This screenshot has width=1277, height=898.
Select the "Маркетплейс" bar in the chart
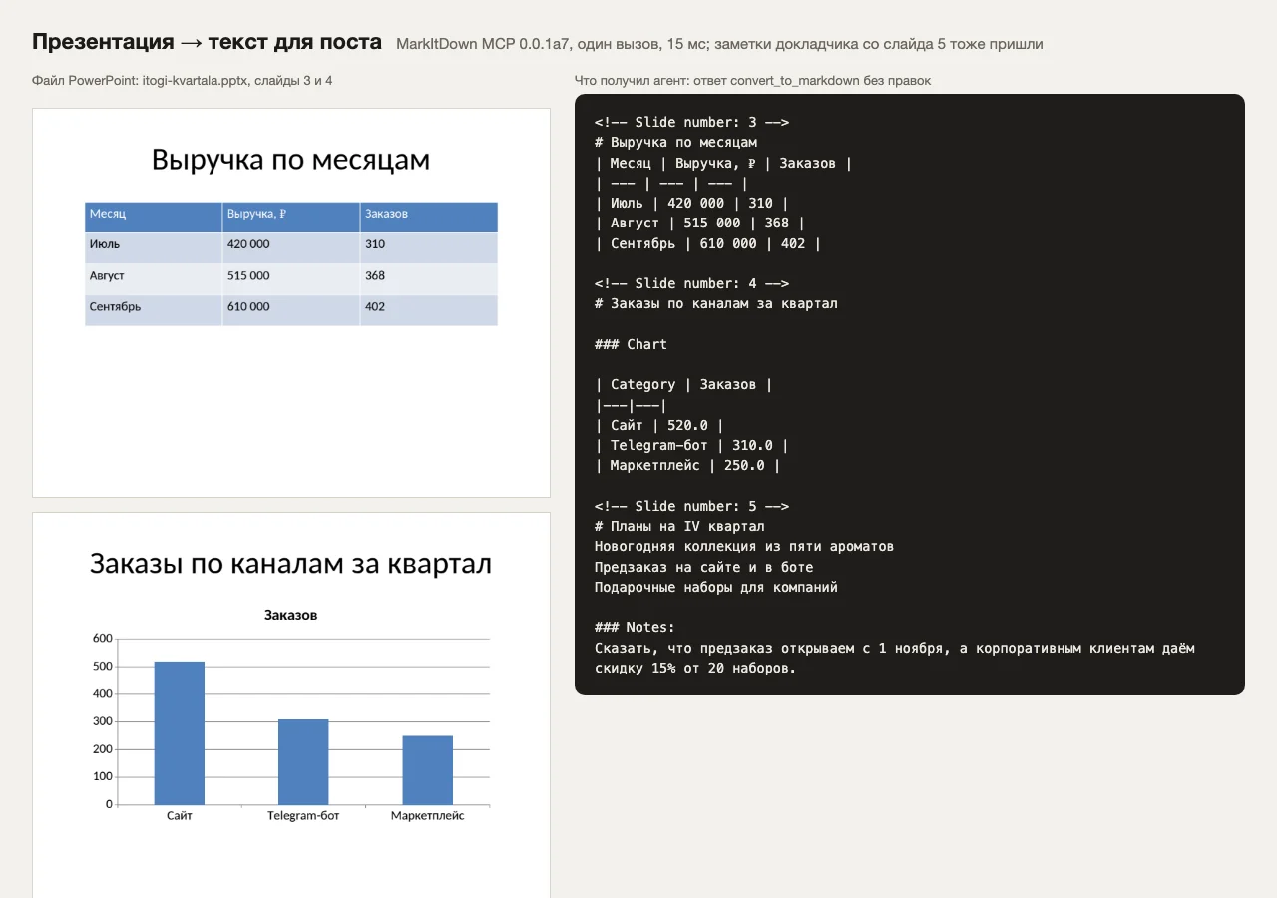click(427, 770)
